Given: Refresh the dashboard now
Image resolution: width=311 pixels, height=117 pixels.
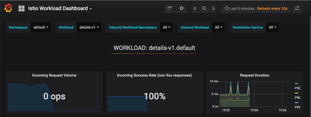Looking at the screenshot, I should coord(297,8).
